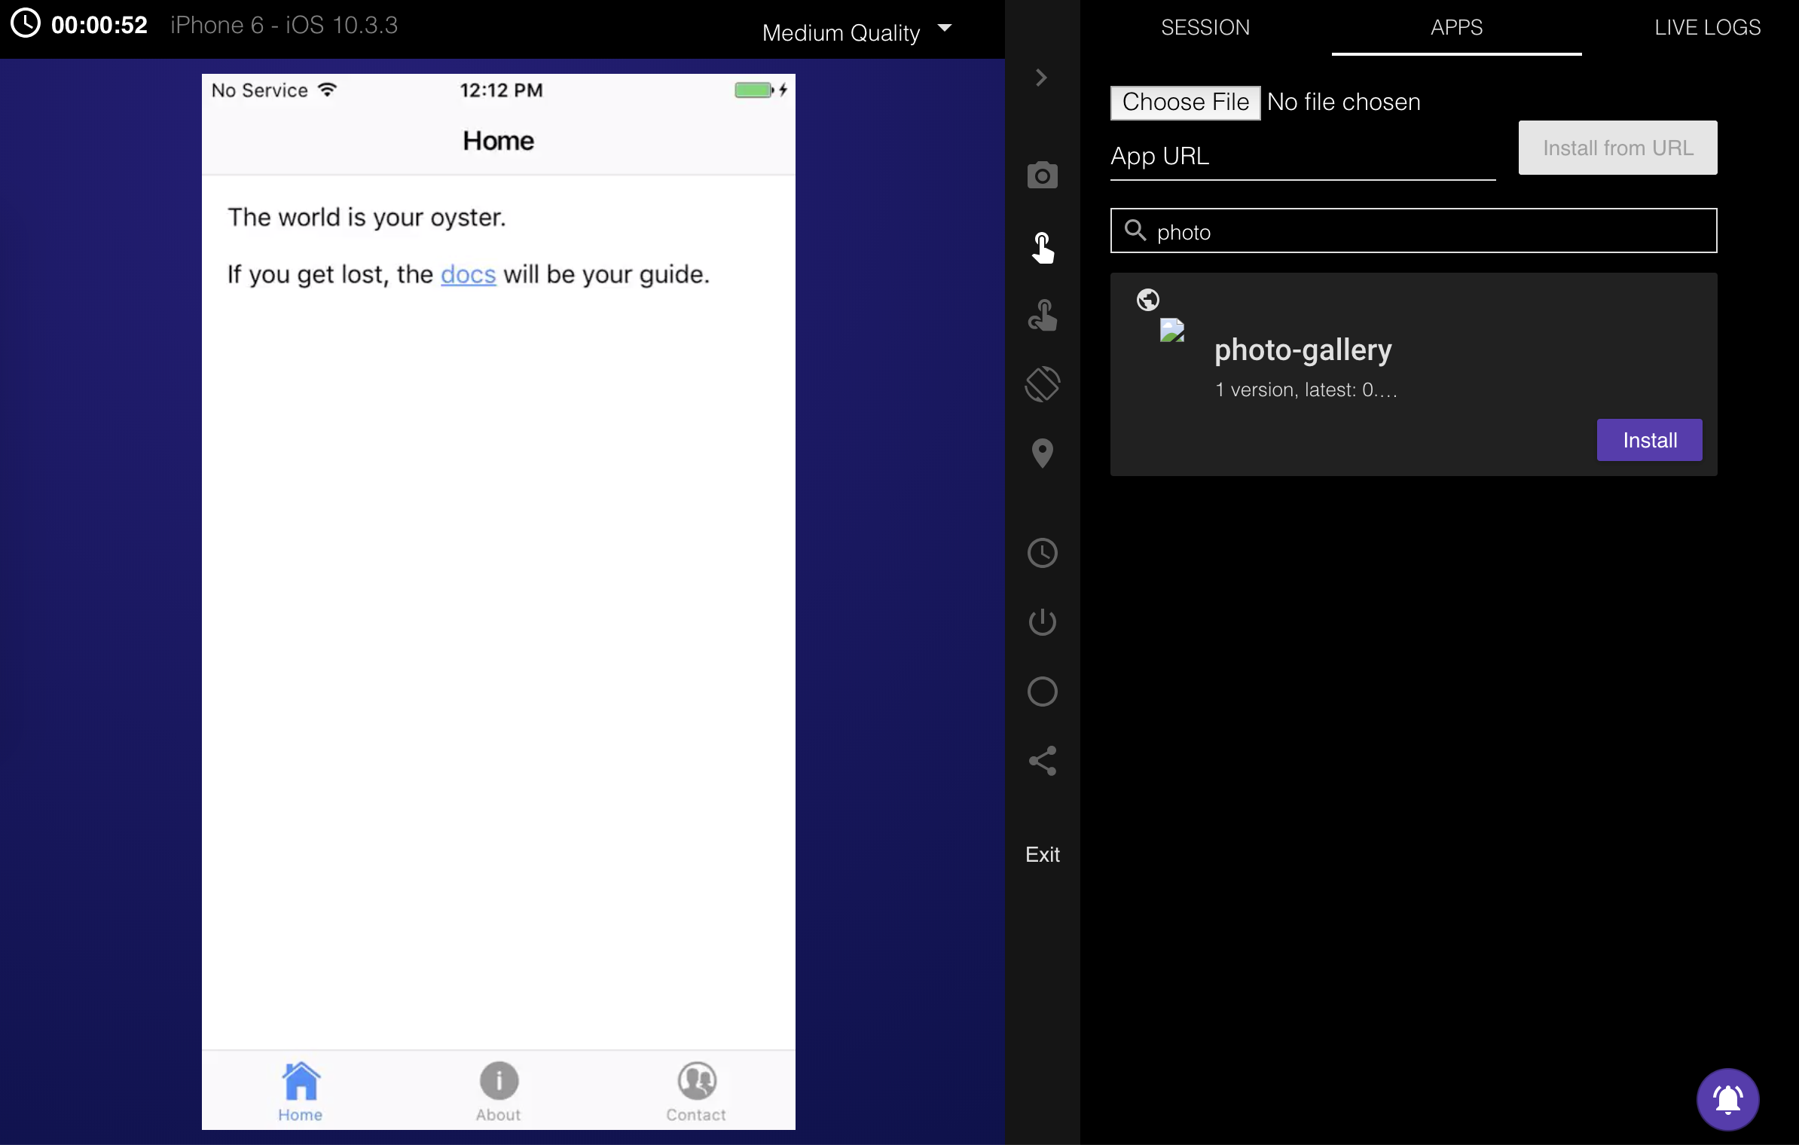Viewport: 1799px width, 1145px height.
Task: Click the Choose File button
Action: pos(1184,102)
